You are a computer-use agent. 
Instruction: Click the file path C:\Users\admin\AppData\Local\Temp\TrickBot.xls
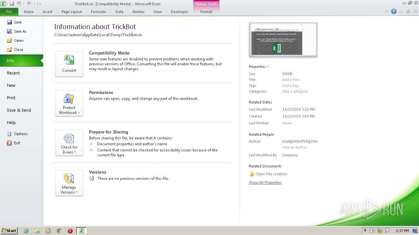click(x=98, y=35)
